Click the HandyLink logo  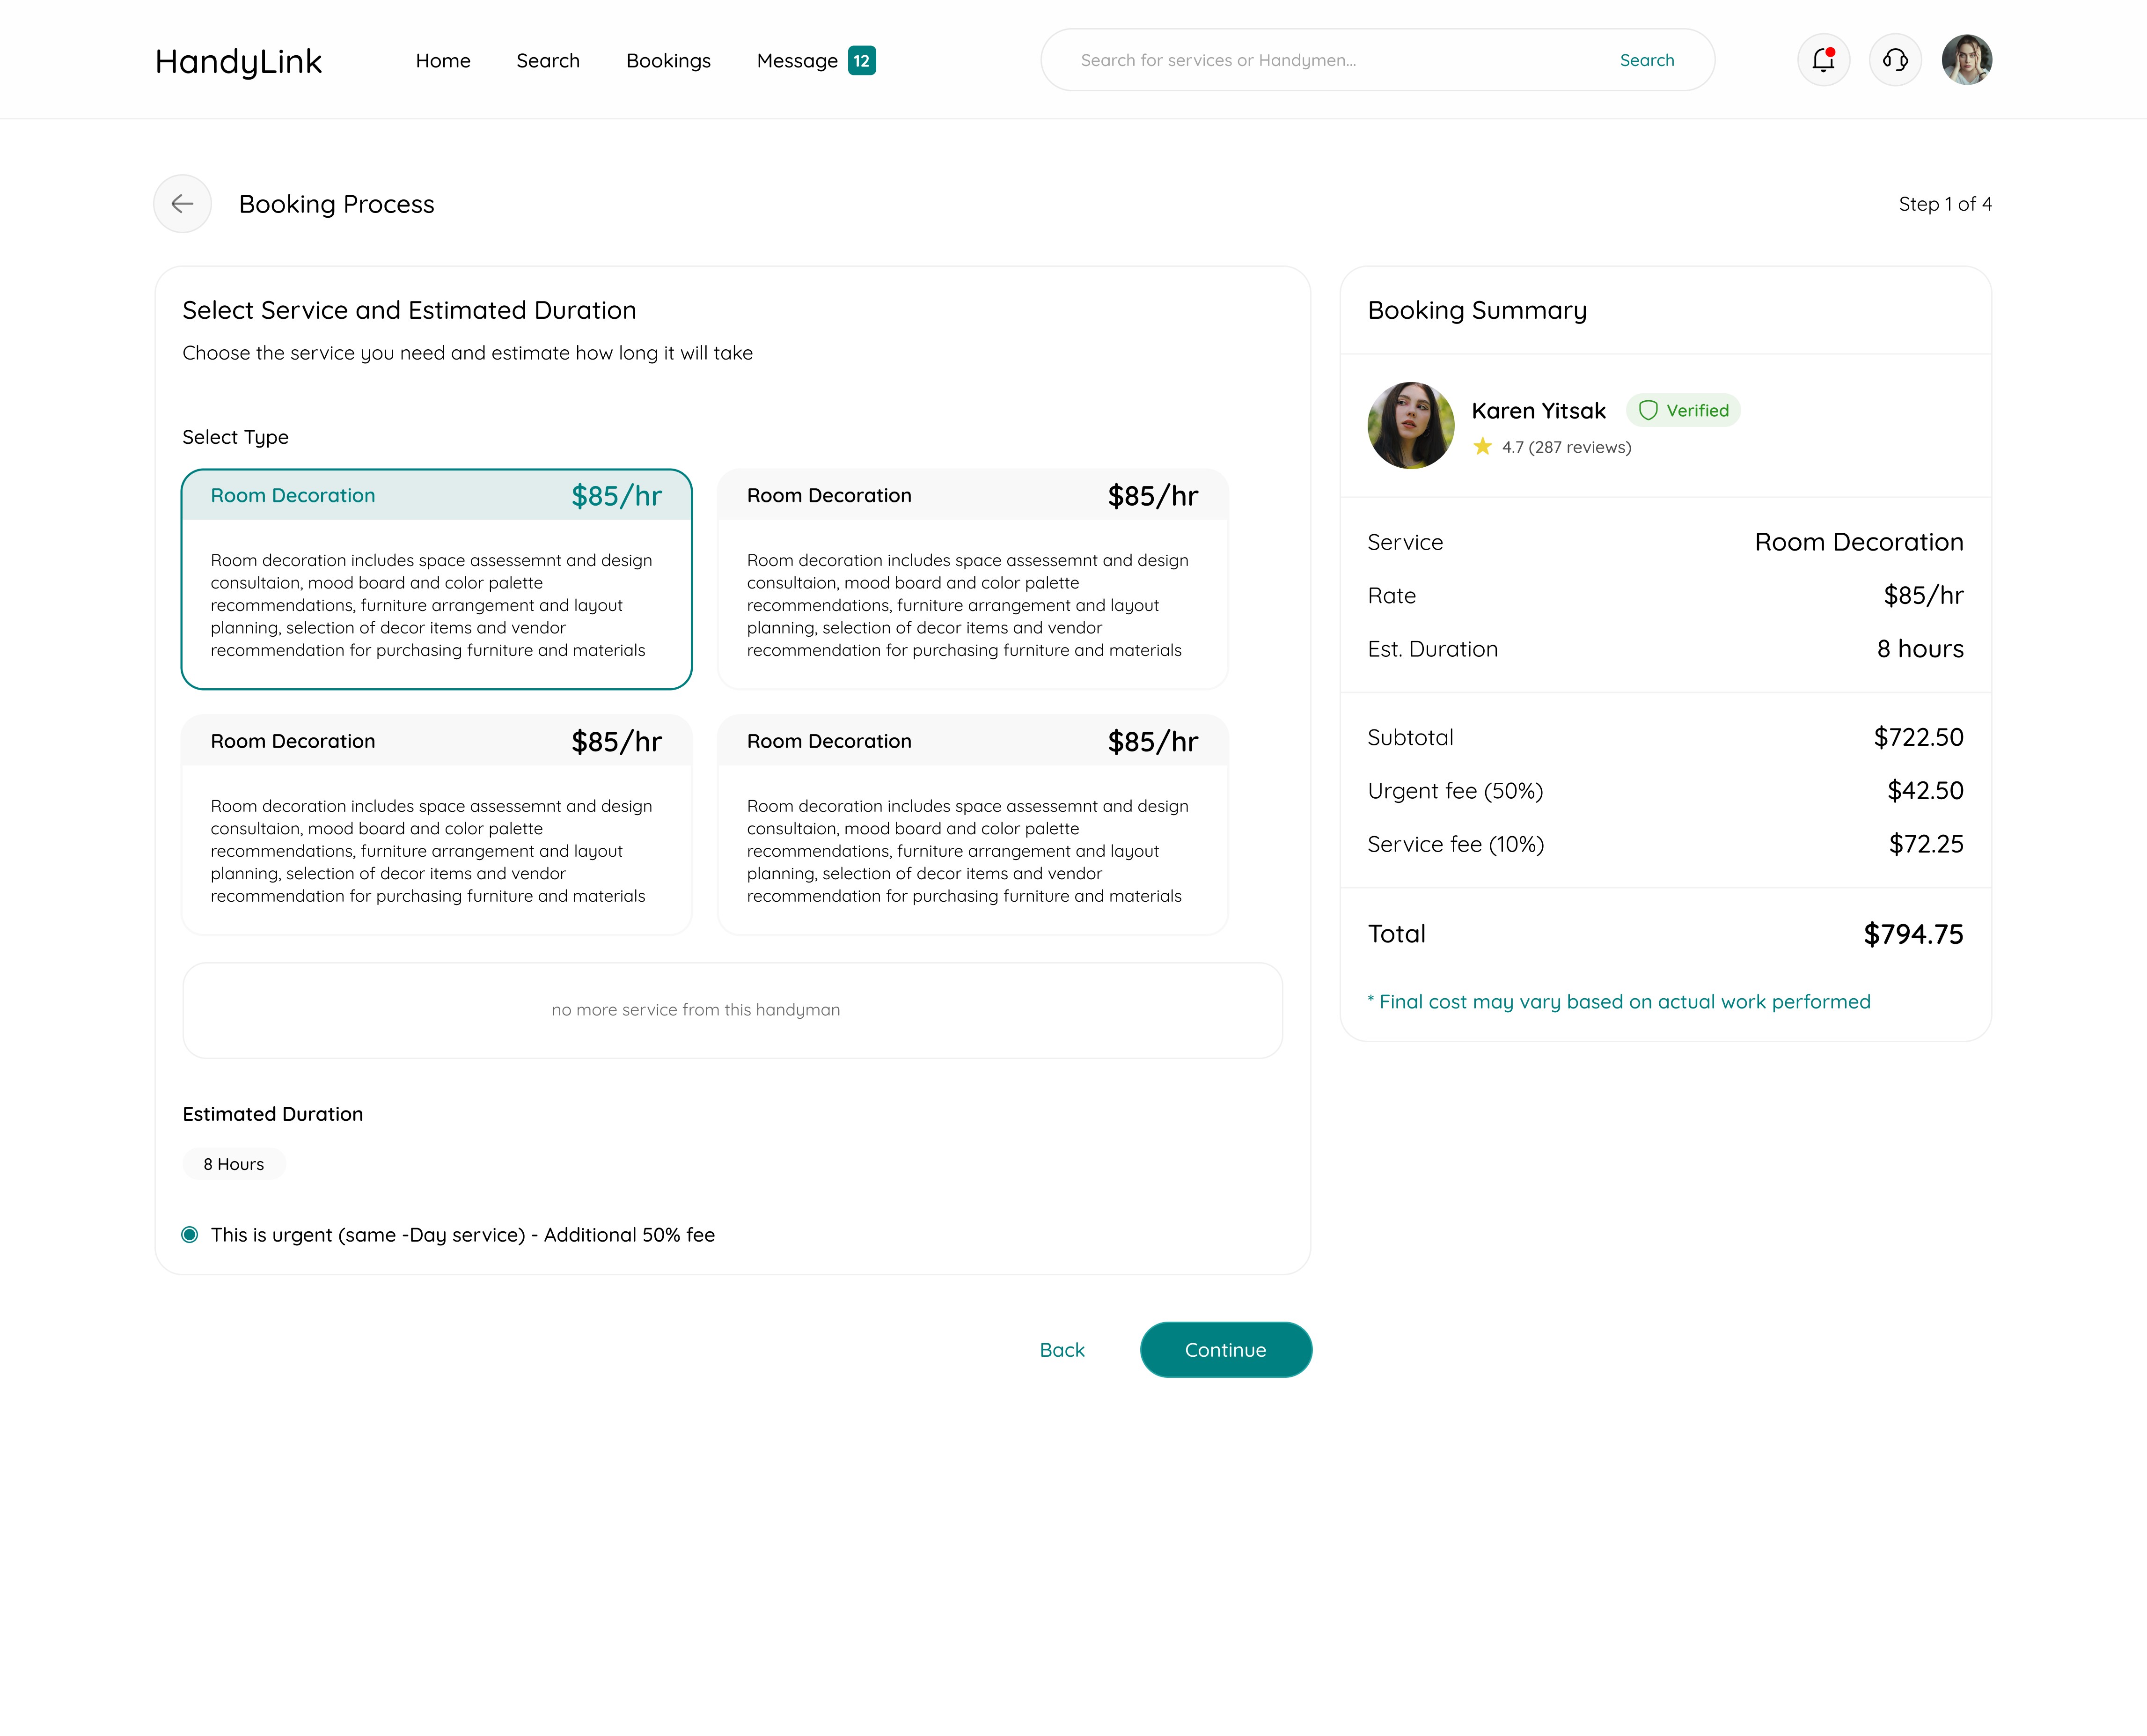[x=238, y=62]
